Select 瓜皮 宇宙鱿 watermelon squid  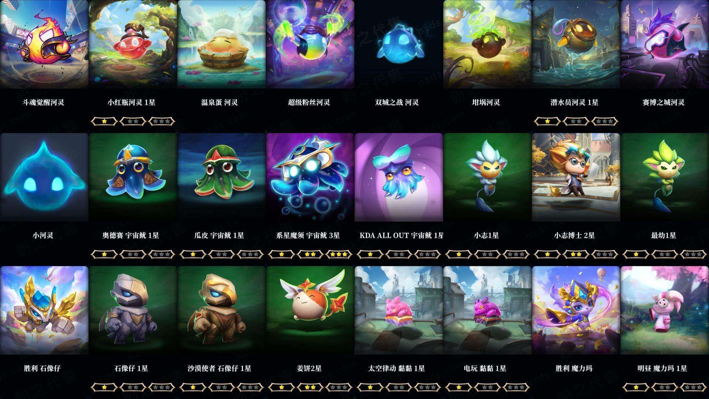coord(221,177)
